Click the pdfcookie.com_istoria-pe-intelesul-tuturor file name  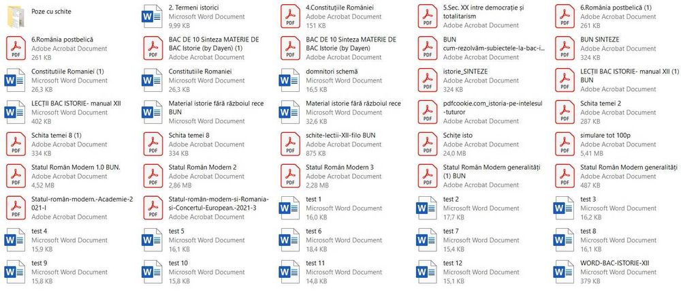coord(493,108)
